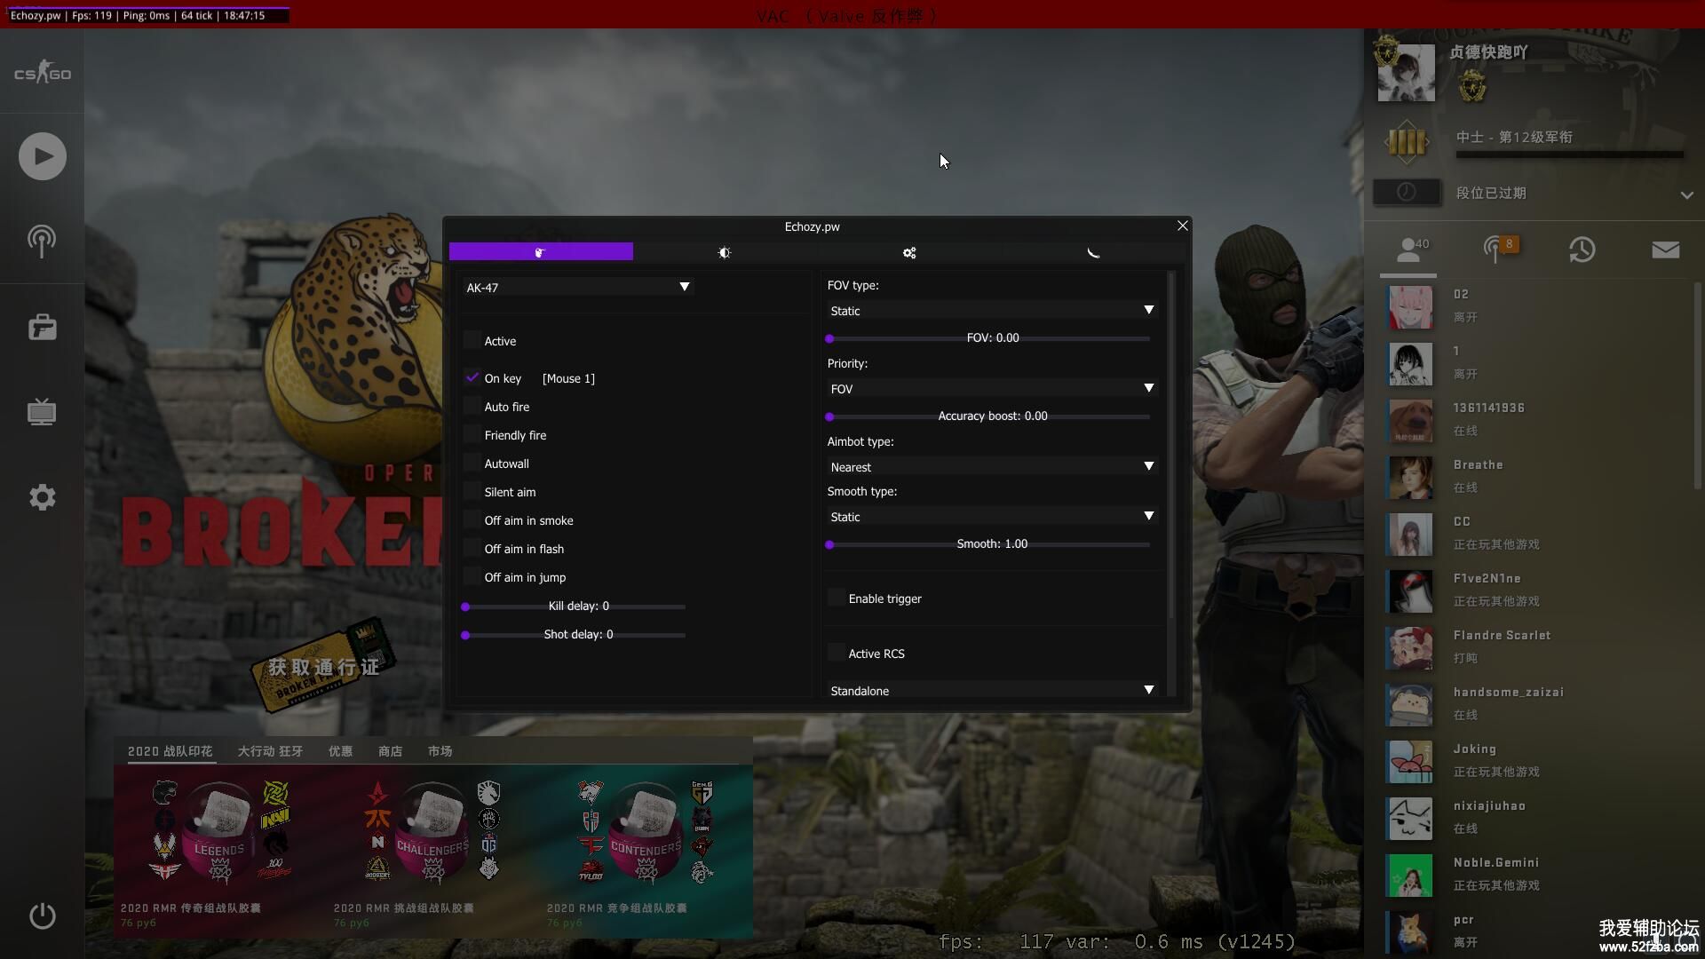Select the 优惠 store tab
The image size is (1705, 959).
click(340, 751)
